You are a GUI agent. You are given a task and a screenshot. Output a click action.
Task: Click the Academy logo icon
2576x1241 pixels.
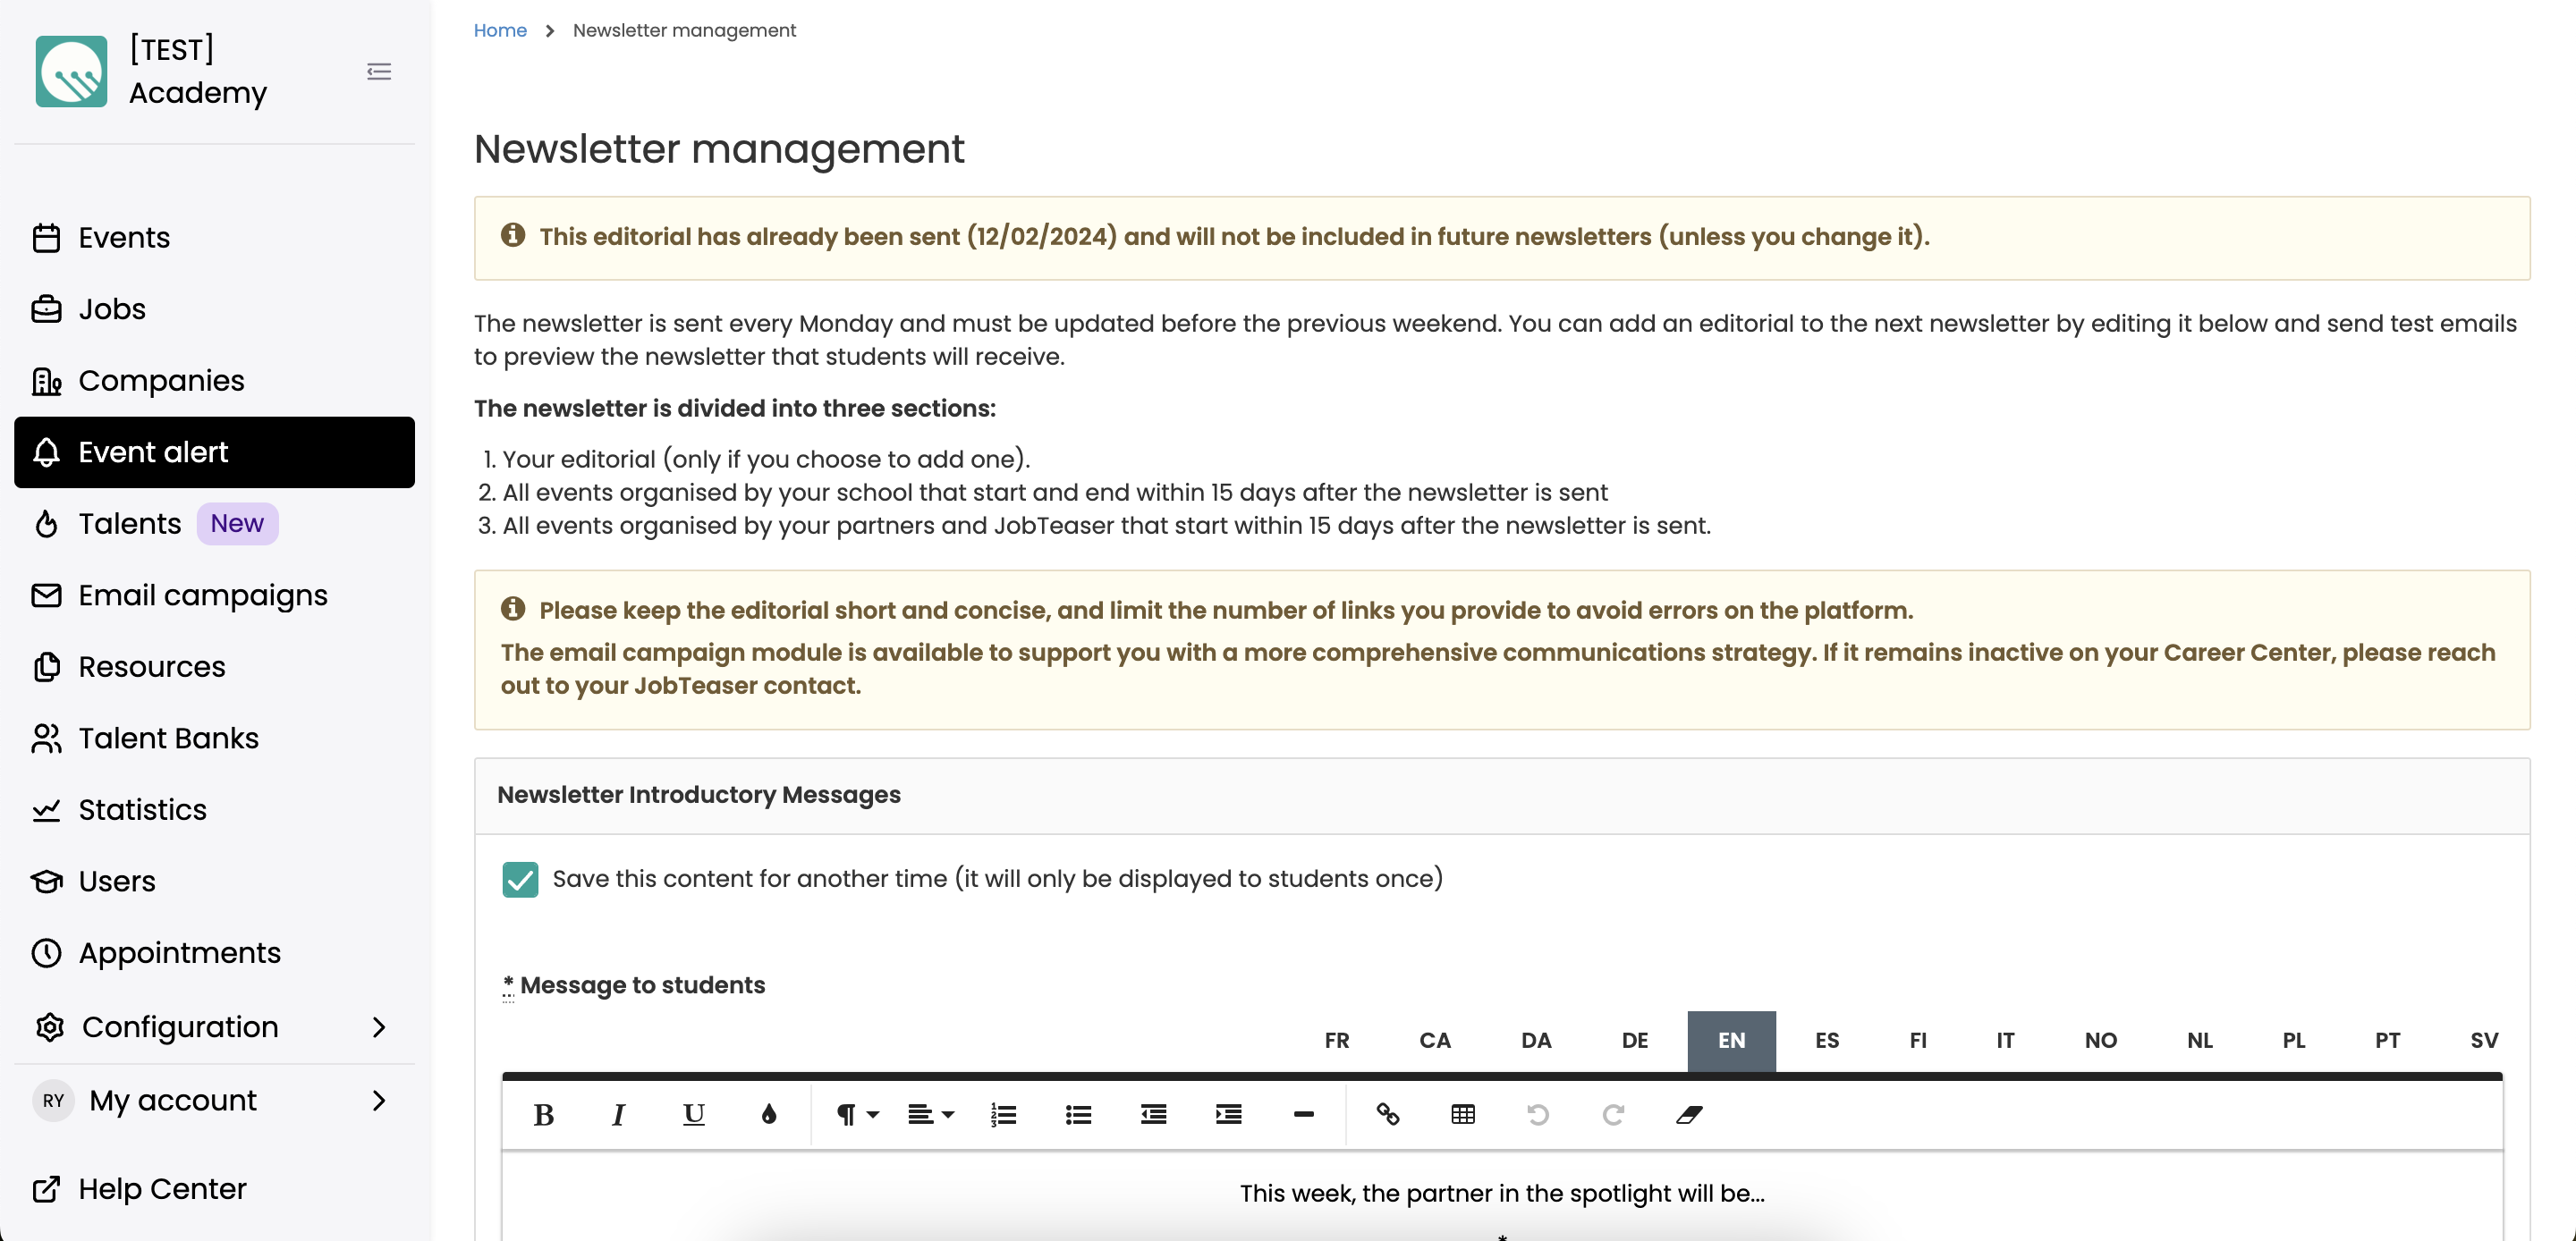click(71, 71)
